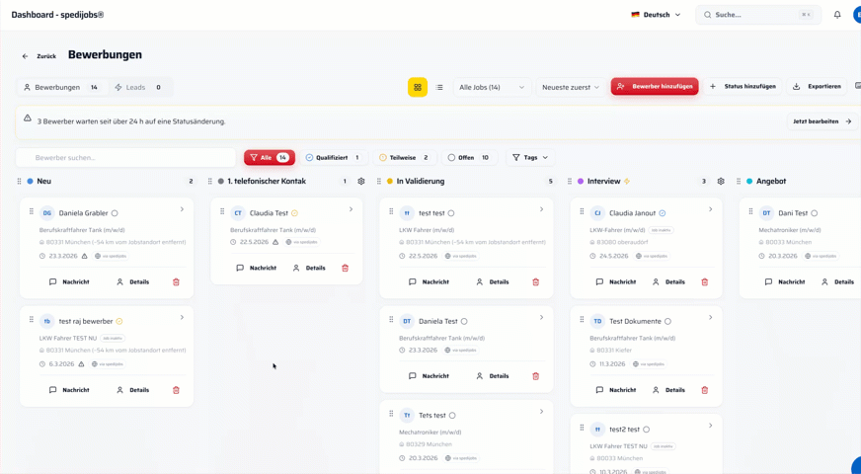
Task: Click Status hinzufügen
Action: (743, 87)
